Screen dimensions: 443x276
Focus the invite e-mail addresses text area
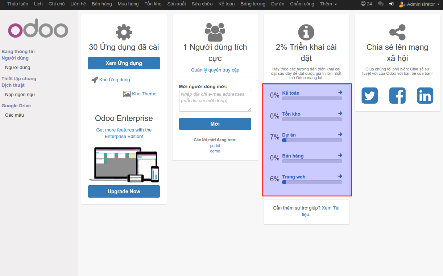(215, 101)
